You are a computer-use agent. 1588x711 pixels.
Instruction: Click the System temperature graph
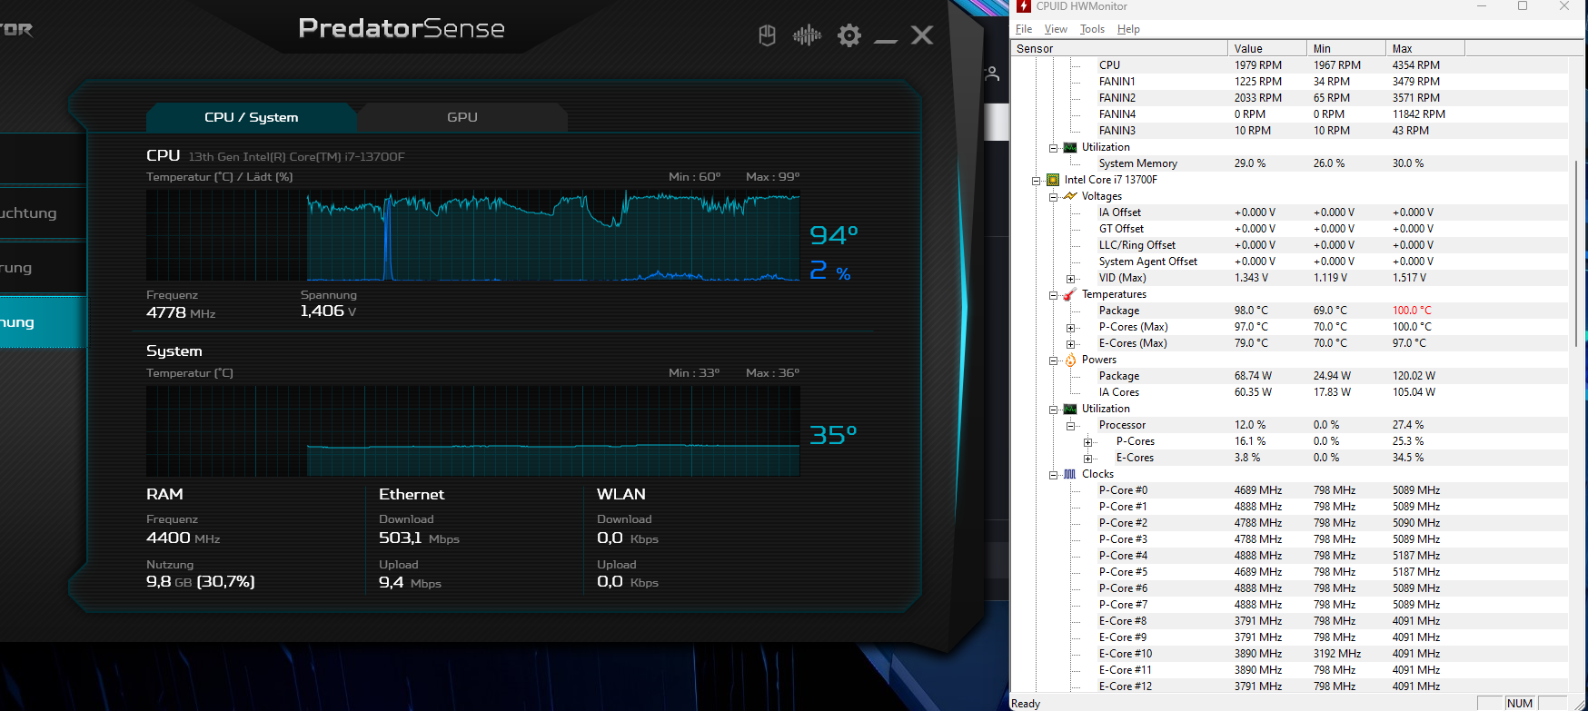point(473,430)
